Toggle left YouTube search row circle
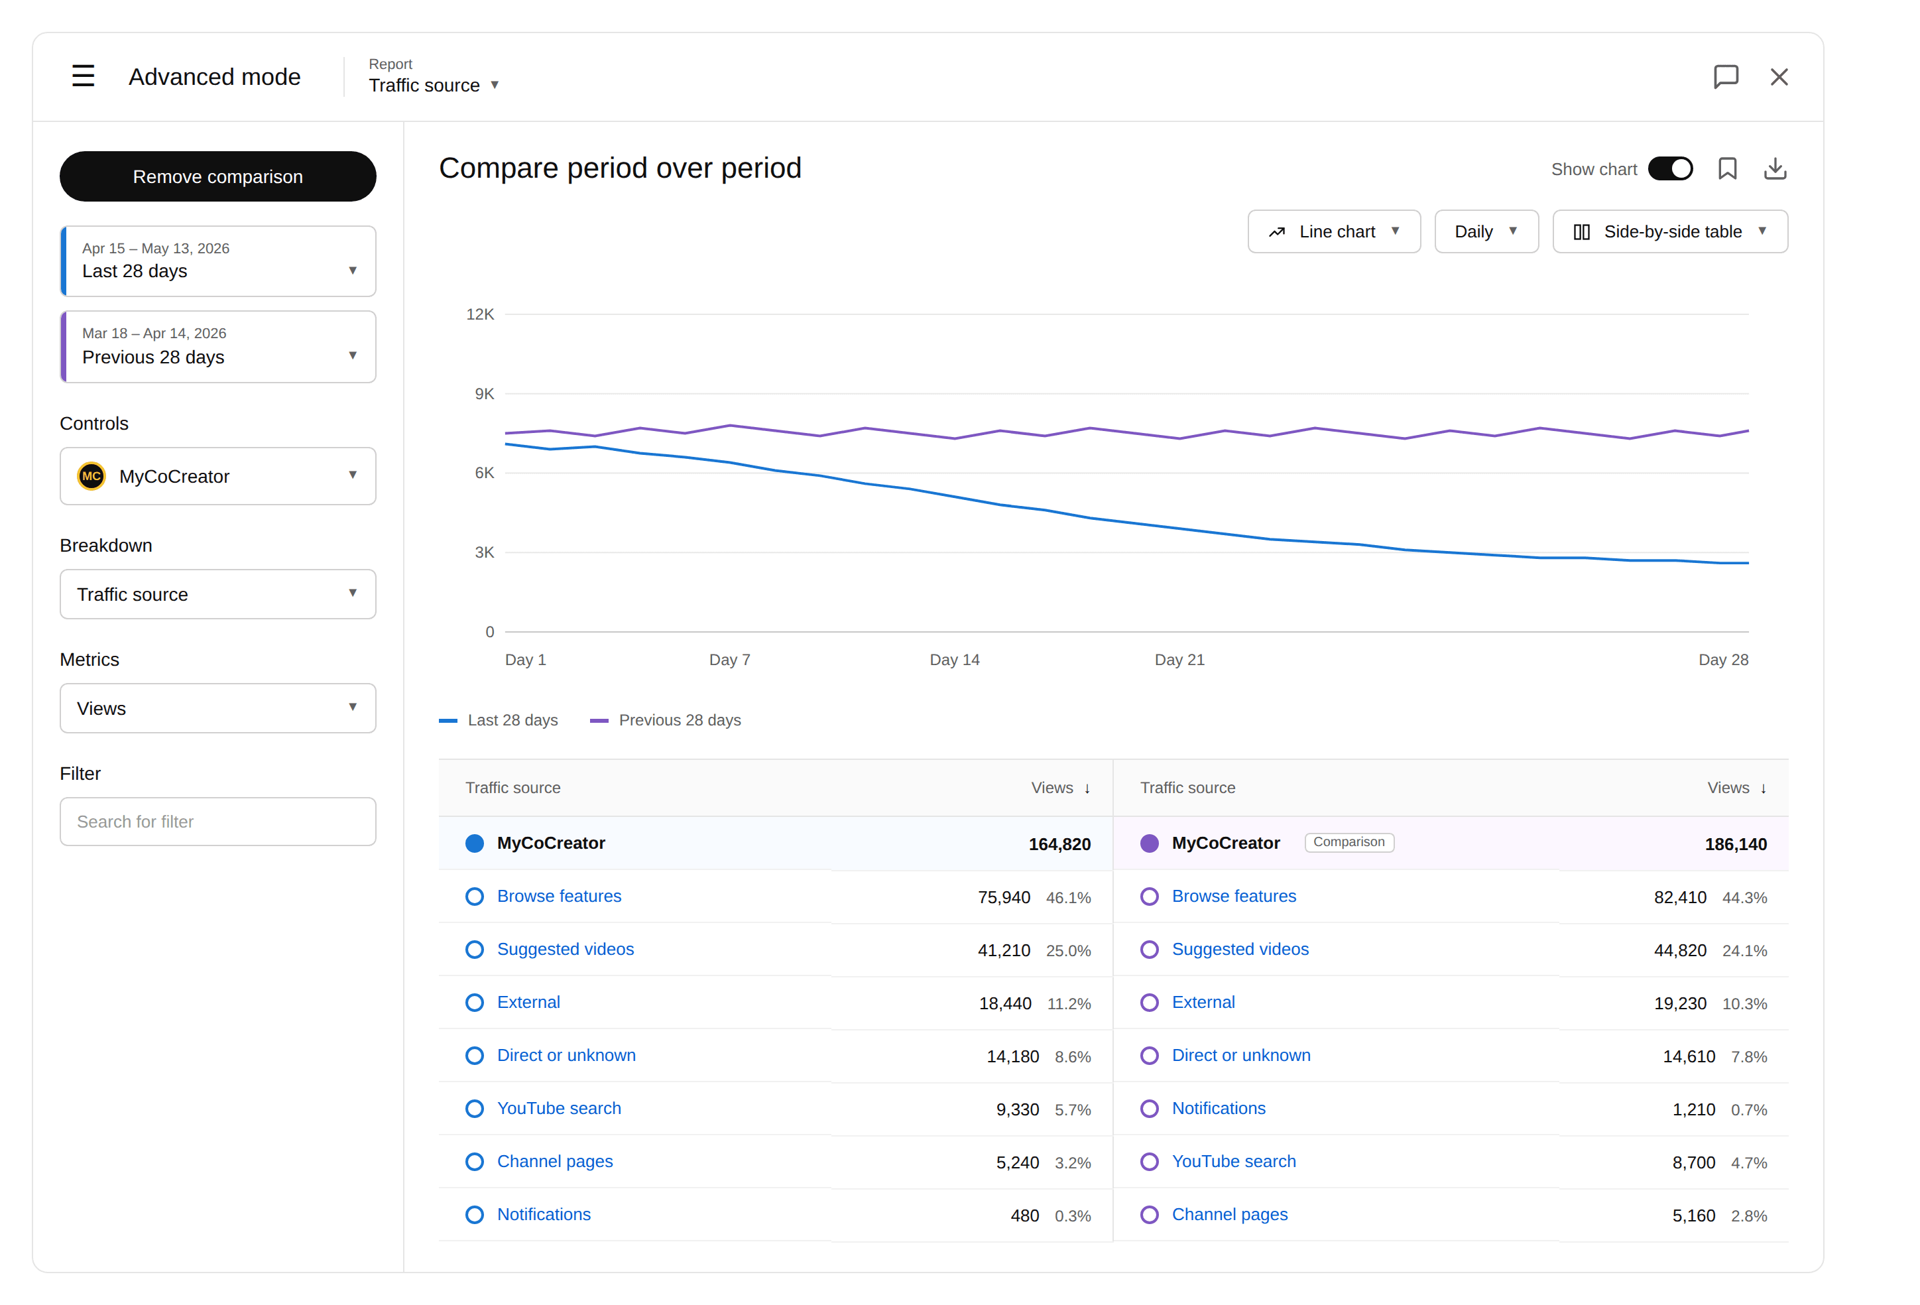 point(474,1108)
